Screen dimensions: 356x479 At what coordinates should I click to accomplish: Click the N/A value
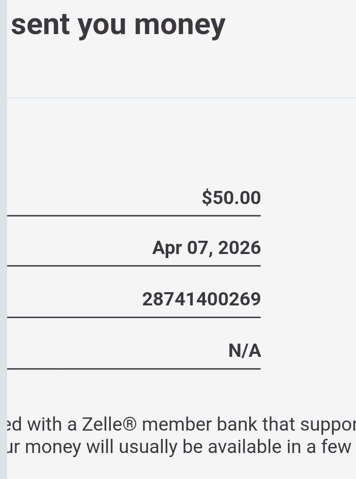[x=244, y=351]
